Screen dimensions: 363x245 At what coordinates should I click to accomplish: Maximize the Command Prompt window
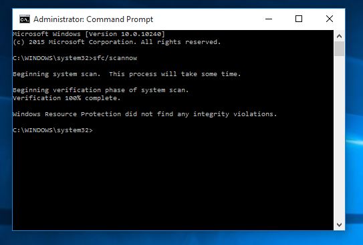[x=299, y=19]
